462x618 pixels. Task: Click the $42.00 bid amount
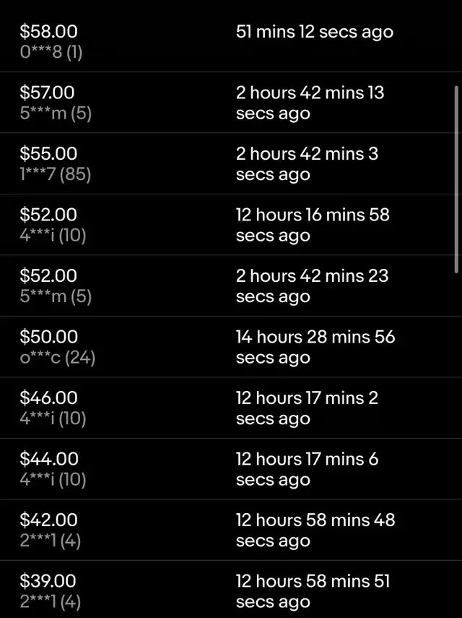point(48,520)
